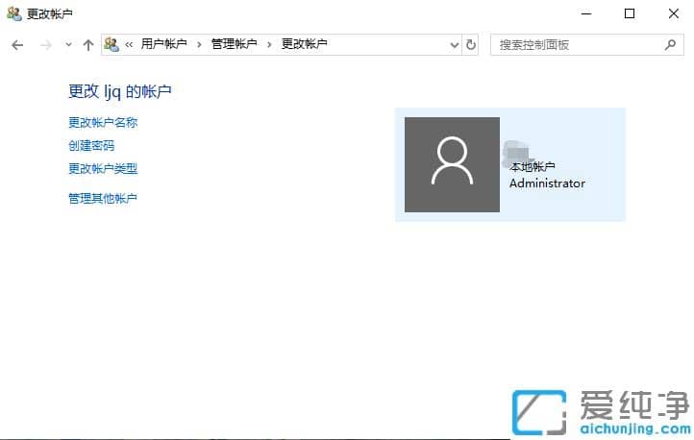Maximize the 更改帐户 window

click(630, 13)
